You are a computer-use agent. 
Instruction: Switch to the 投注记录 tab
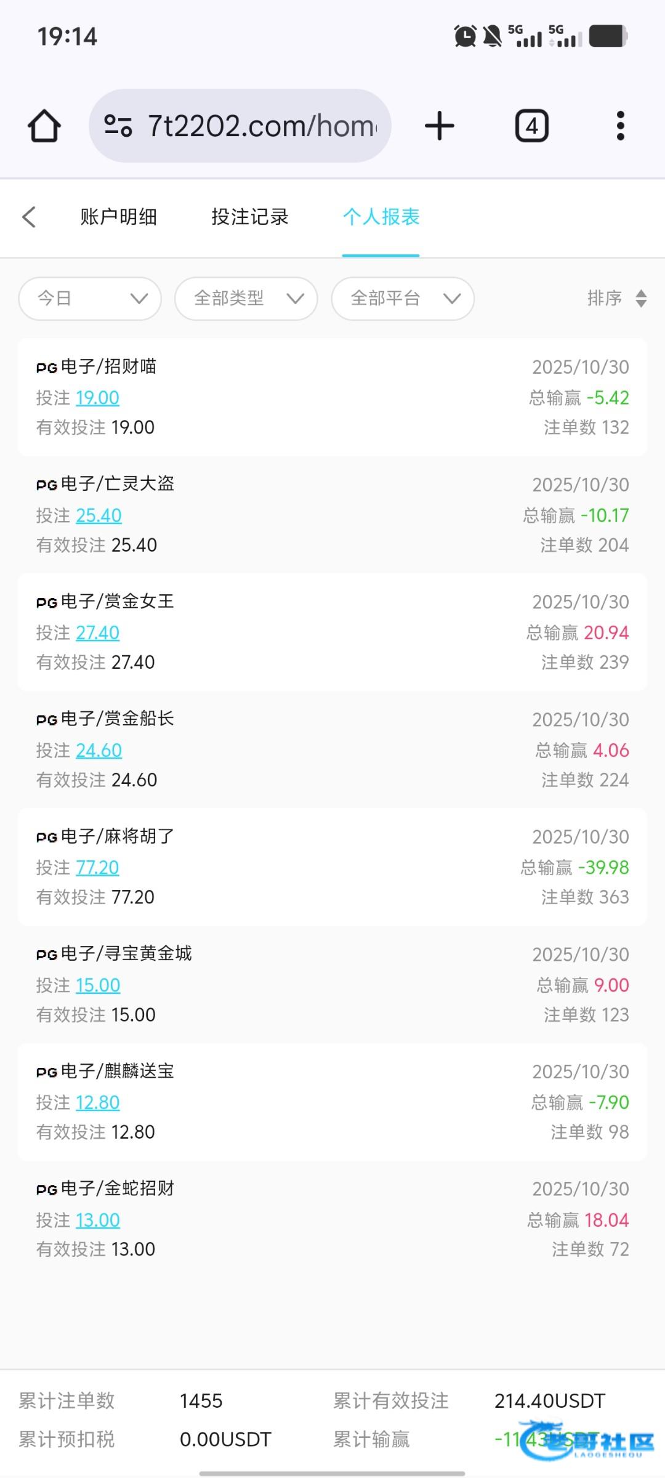point(250,217)
